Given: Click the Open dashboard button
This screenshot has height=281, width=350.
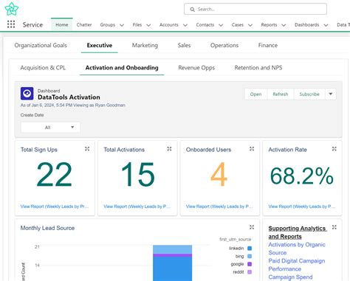Looking at the screenshot, I should click(x=255, y=94).
